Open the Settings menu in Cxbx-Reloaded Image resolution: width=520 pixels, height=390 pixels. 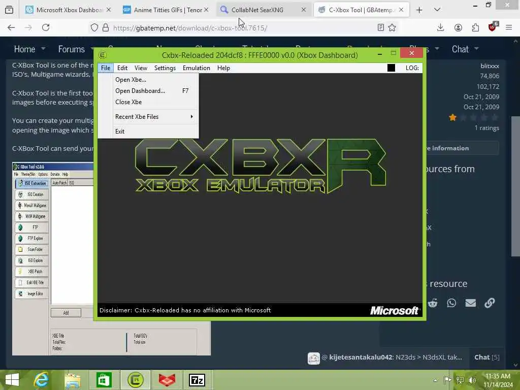[x=165, y=68]
